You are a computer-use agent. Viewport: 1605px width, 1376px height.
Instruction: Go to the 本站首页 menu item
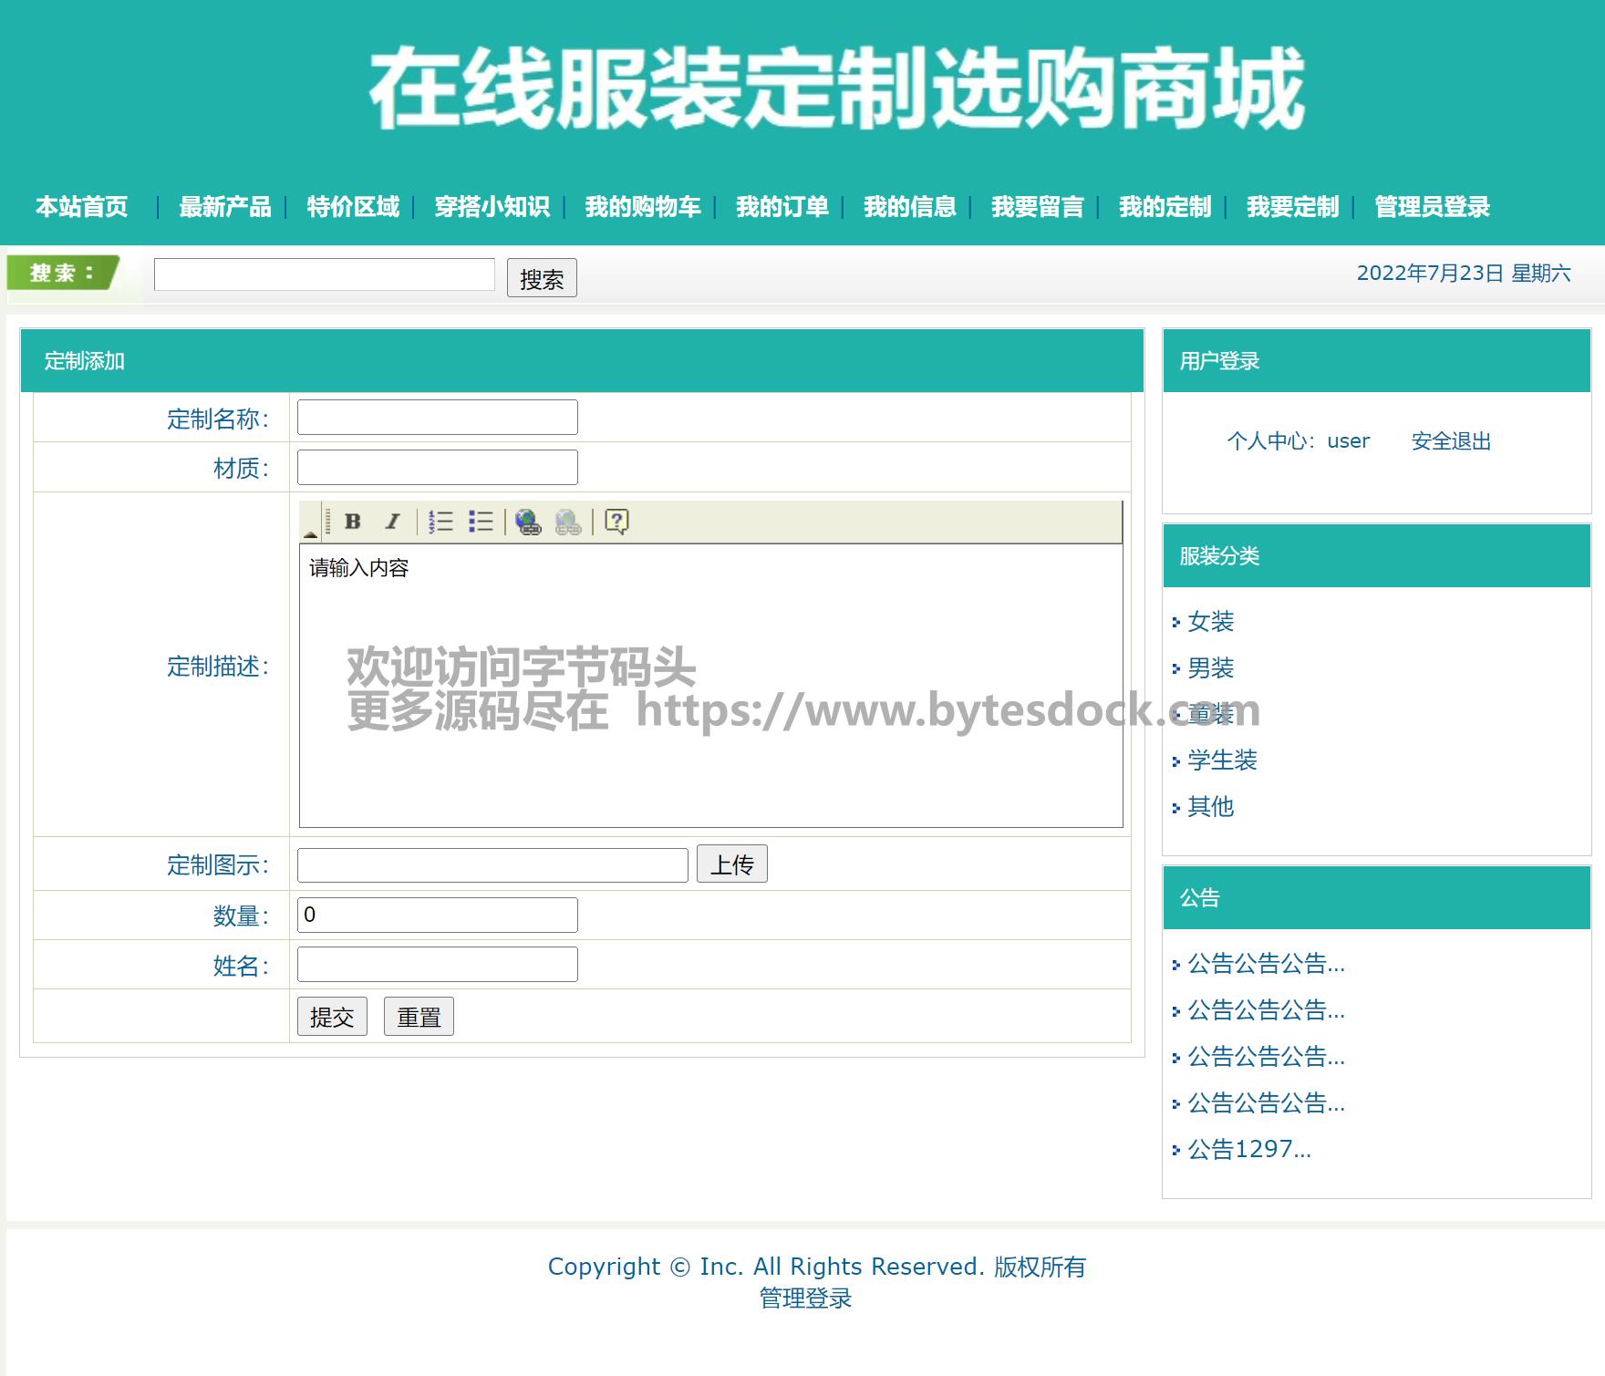tap(82, 207)
